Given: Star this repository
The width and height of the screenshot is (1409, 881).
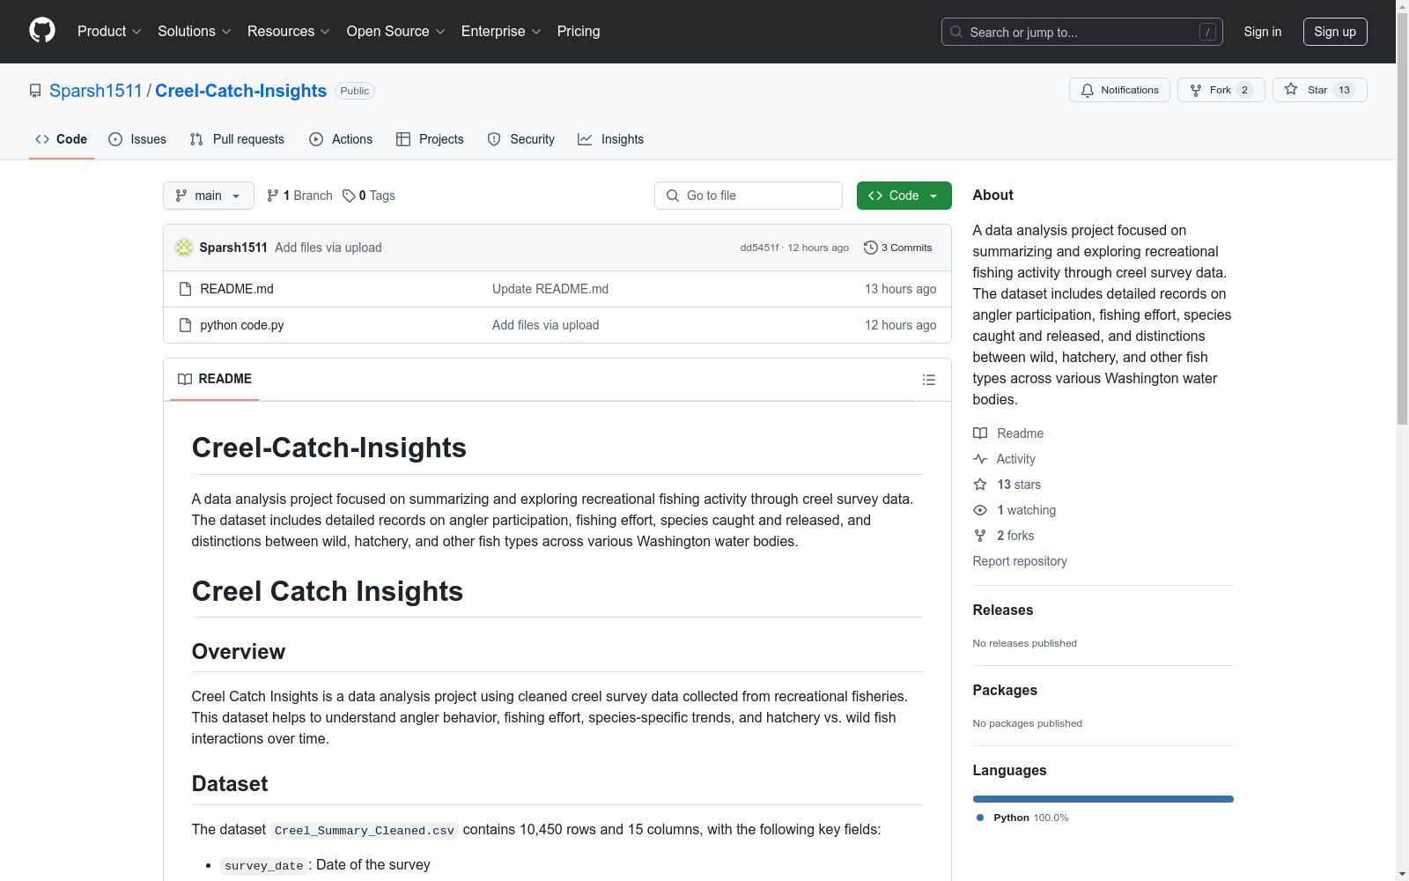Looking at the screenshot, I should click(1320, 90).
